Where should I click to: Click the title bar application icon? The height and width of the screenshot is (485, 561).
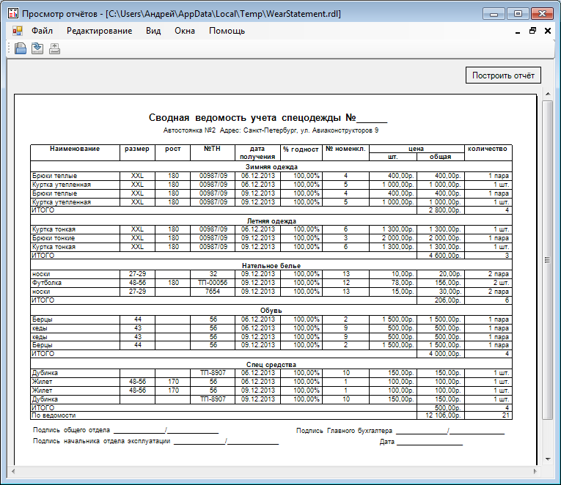tap(13, 13)
